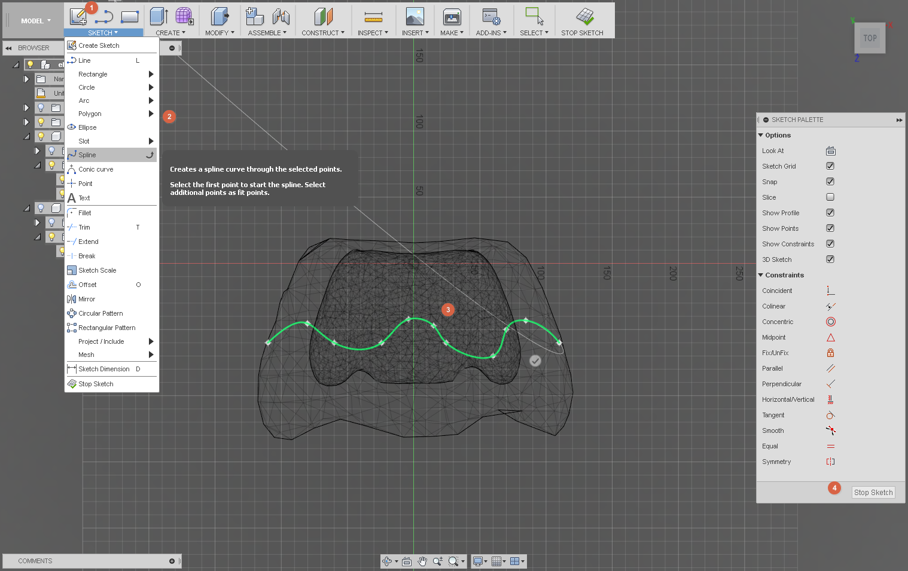
Task: Enable the Slice checkbox
Action: 830,197
